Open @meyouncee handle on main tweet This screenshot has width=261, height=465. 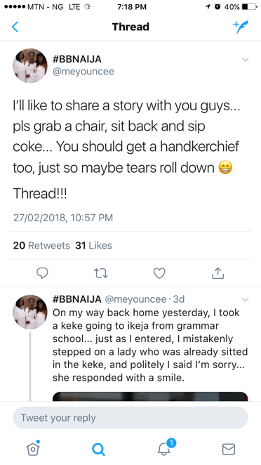[x=83, y=72]
